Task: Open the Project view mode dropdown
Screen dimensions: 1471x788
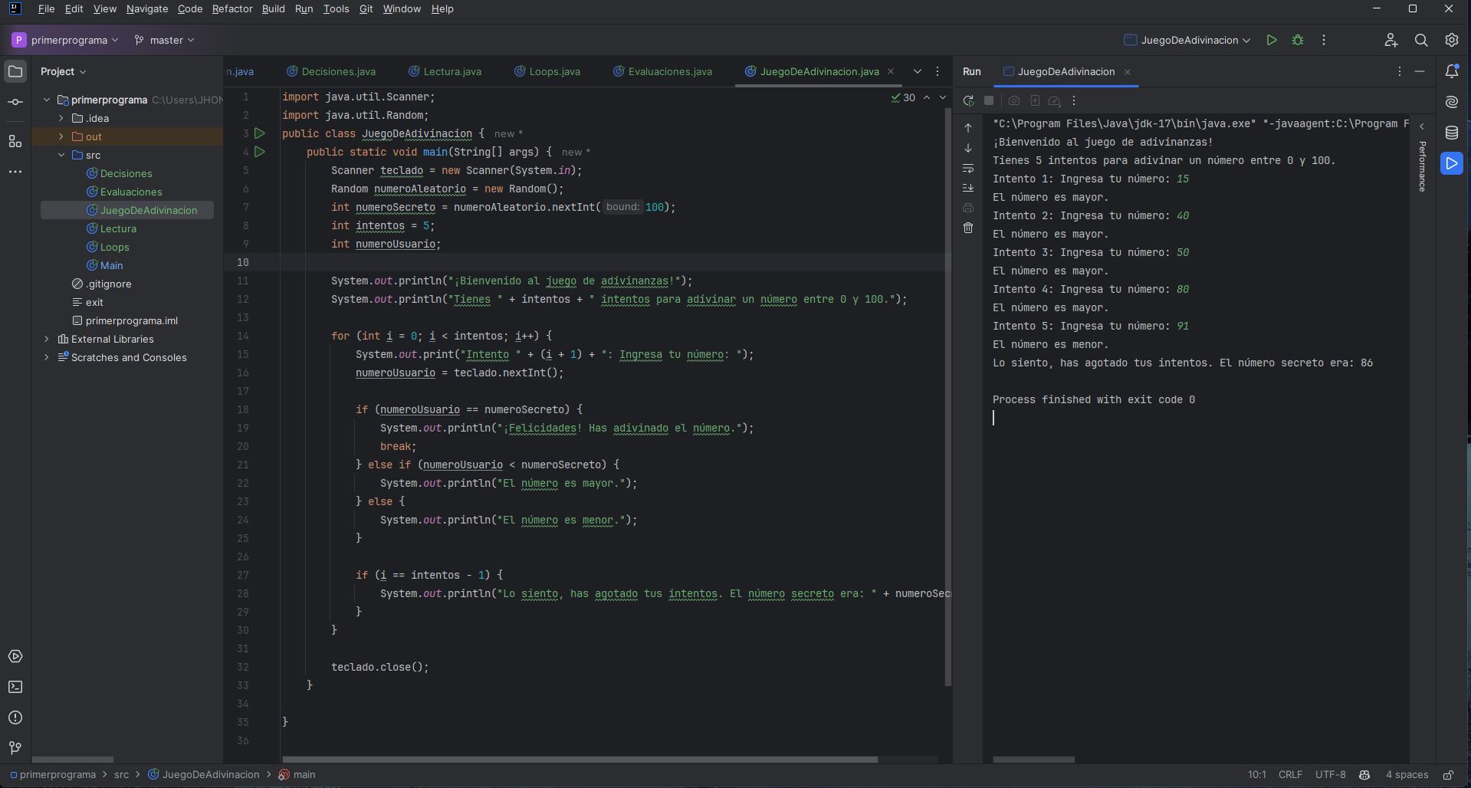Action: click(63, 71)
